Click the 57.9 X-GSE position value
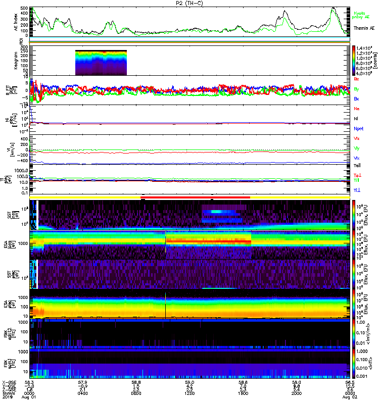 pos(82,382)
